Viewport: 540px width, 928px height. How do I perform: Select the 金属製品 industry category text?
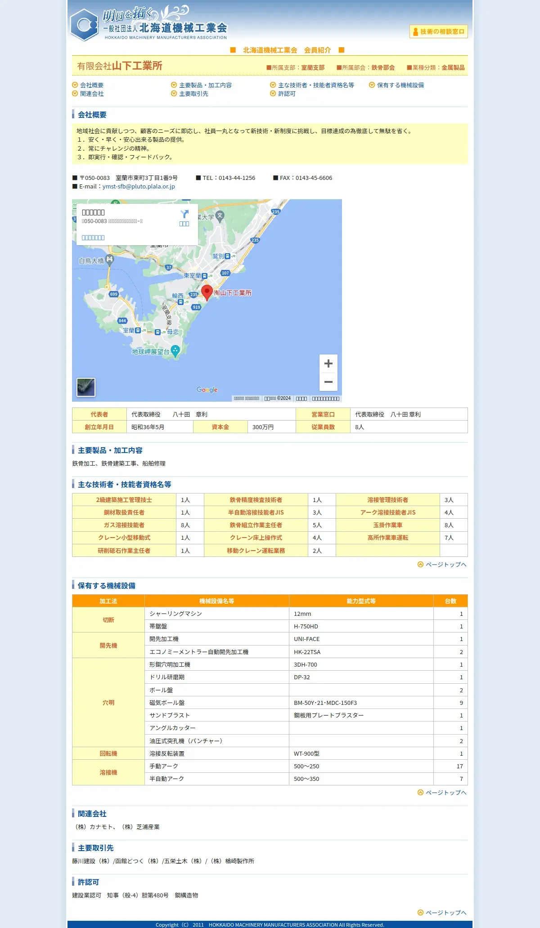point(453,67)
